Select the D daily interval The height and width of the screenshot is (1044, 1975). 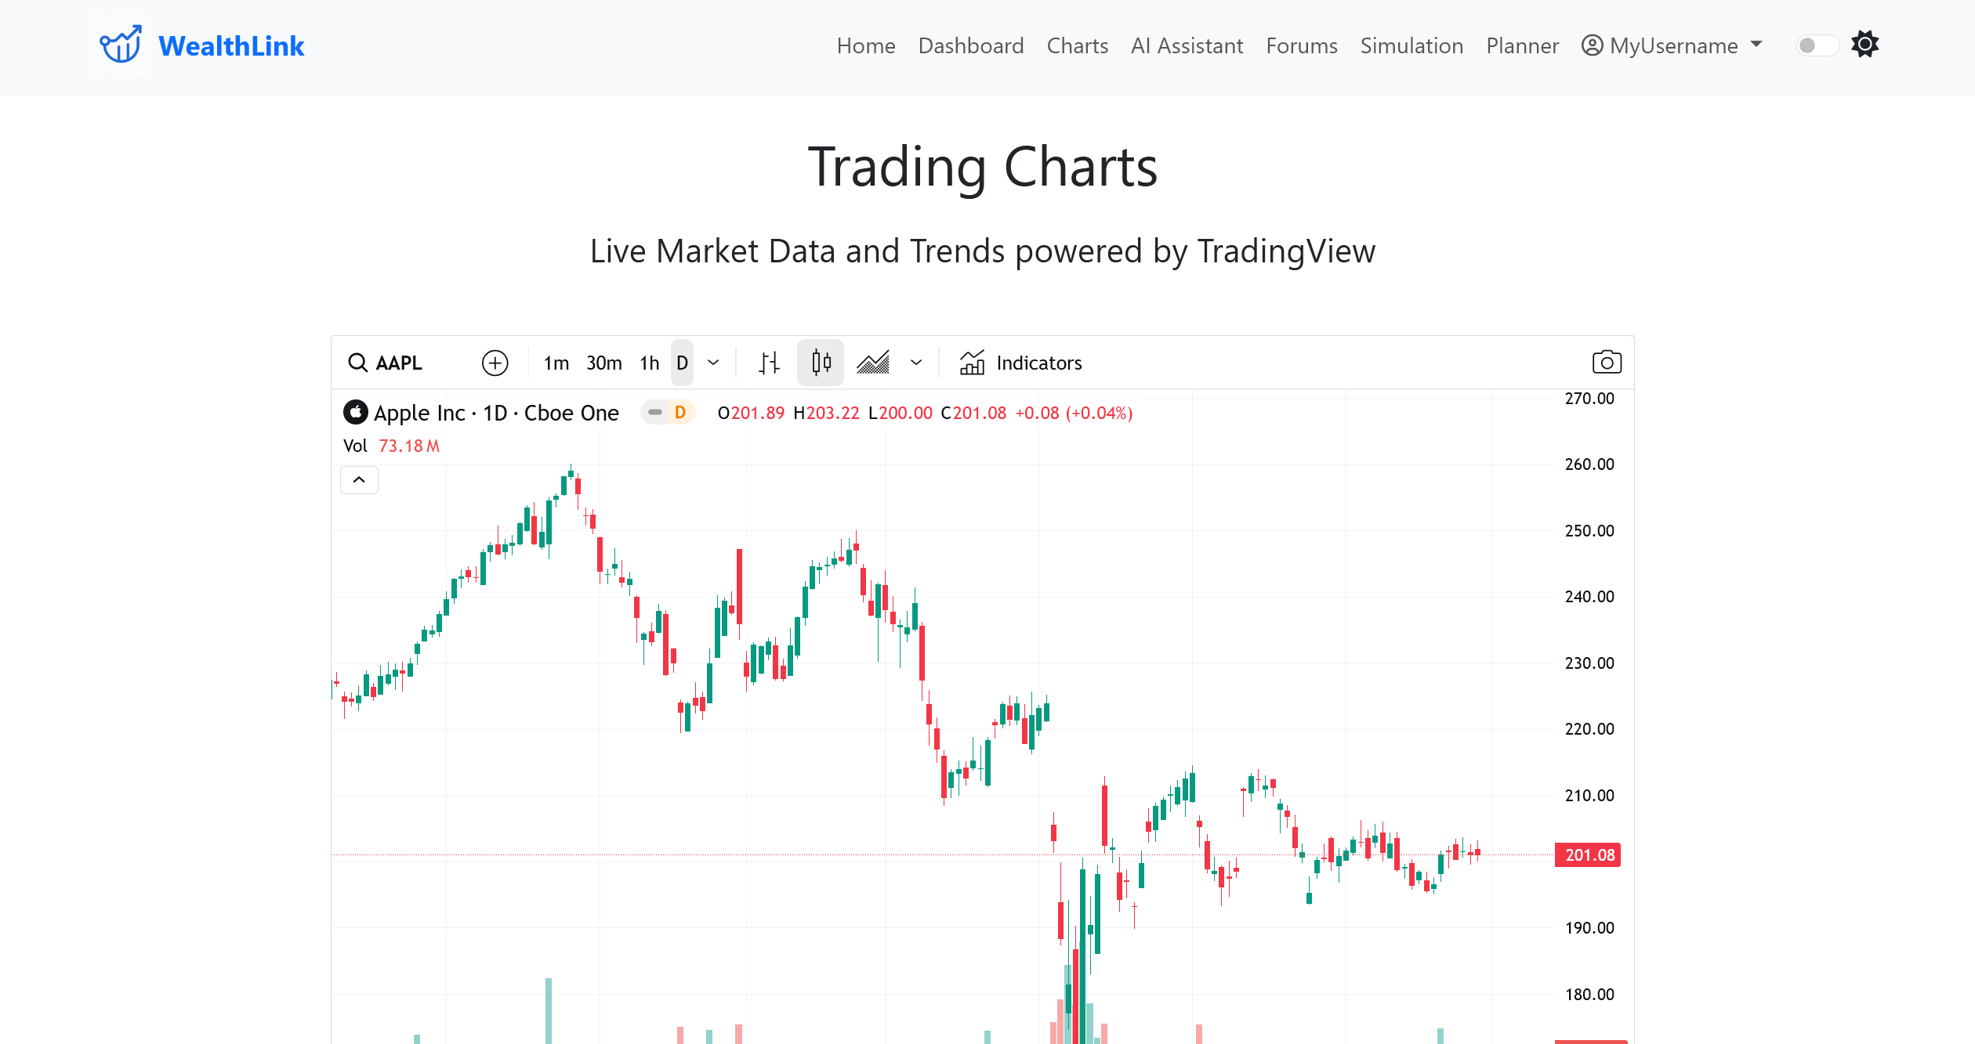pos(682,363)
